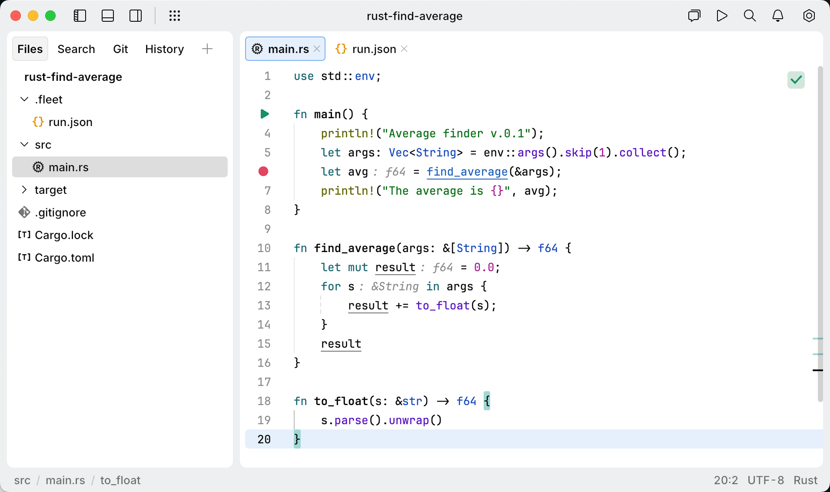Click the run gutter icon beside main()
The height and width of the screenshot is (492, 830).
pos(264,114)
